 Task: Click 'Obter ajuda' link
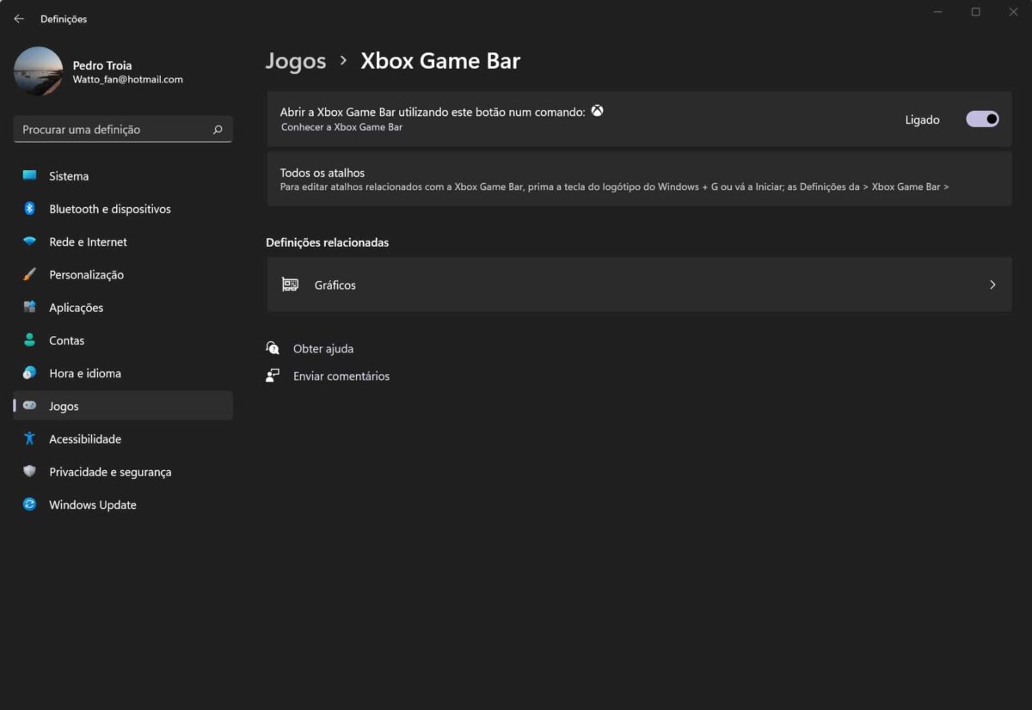tap(323, 349)
